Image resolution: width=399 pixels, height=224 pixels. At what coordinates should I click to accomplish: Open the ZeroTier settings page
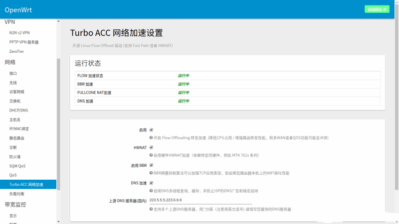point(16,51)
